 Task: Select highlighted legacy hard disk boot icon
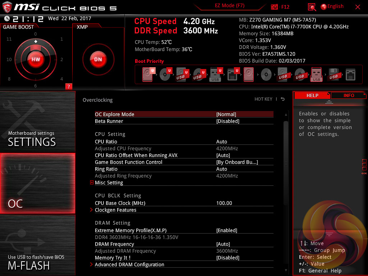[249, 74]
